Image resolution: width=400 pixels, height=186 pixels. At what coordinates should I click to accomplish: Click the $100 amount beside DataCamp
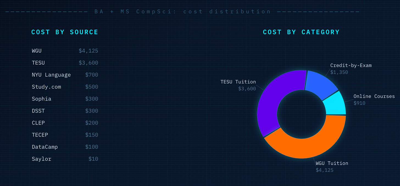point(92,147)
